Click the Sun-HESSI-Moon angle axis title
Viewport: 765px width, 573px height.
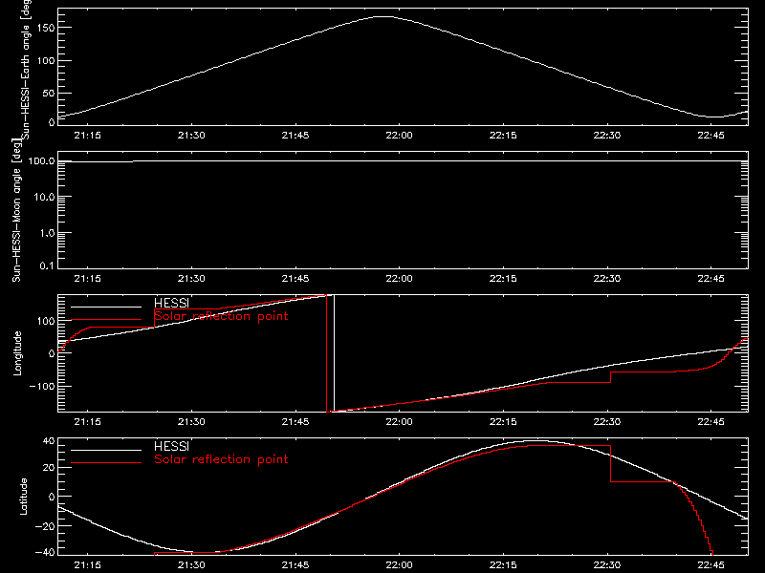[16, 210]
